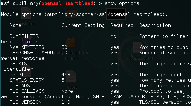
Task: Select the RHOSTS option name
Action: pyautogui.click(x=18, y=64)
